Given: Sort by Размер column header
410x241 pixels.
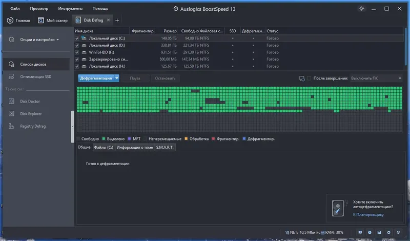Looking at the screenshot, I should tap(166, 31).
